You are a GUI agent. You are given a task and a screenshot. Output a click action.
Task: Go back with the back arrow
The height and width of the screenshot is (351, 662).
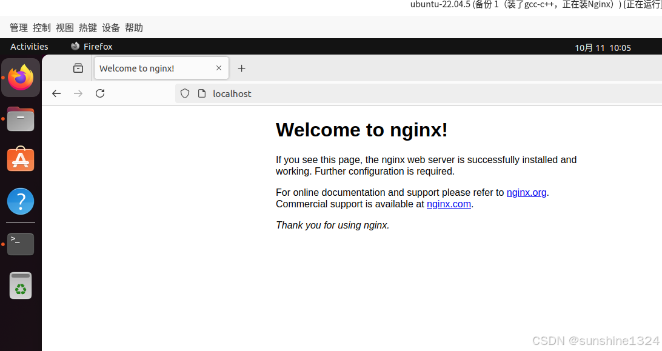[x=56, y=93]
